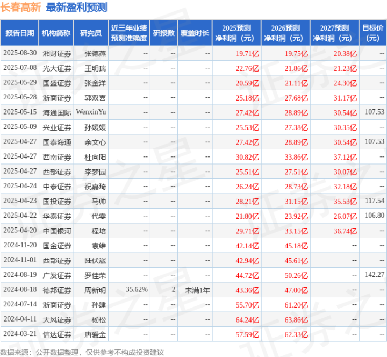The image size is (387, 357).
Task: Click the 64.24亿 profit value
Action: click(247, 320)
